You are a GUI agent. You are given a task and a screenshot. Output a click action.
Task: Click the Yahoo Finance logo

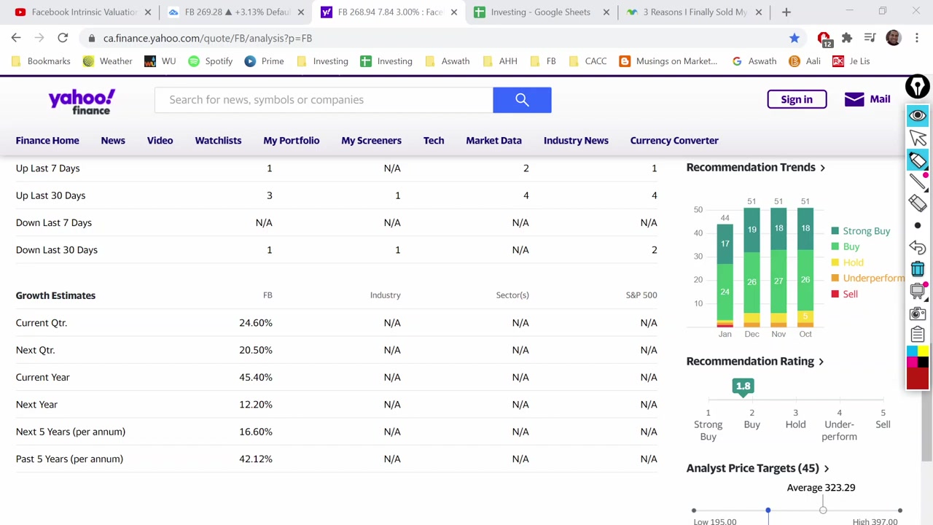pyautogui.click(x=82, y=101)
